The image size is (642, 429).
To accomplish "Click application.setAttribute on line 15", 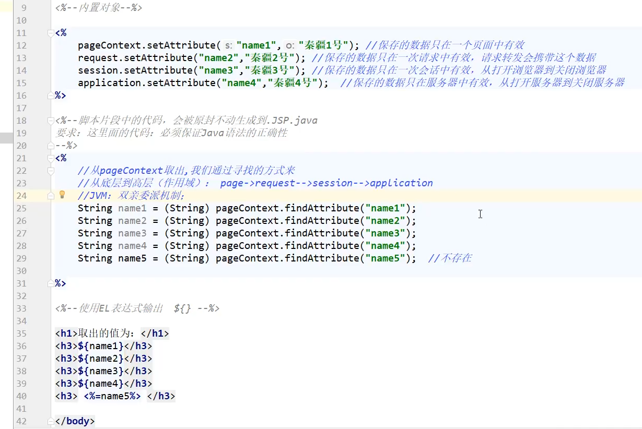I will 146,83.
